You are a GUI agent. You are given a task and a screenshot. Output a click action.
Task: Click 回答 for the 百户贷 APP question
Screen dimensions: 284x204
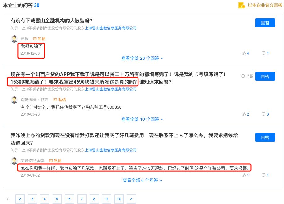pos(265,76)
